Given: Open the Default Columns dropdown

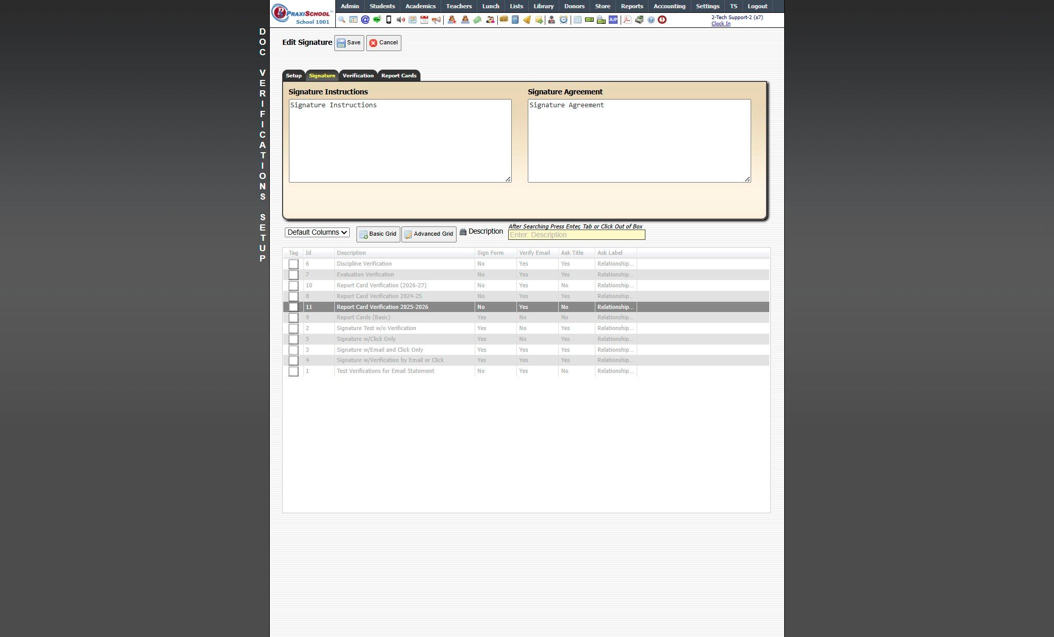Looking at the screenshot, I should pyautogui.click(x=317, y=233).
